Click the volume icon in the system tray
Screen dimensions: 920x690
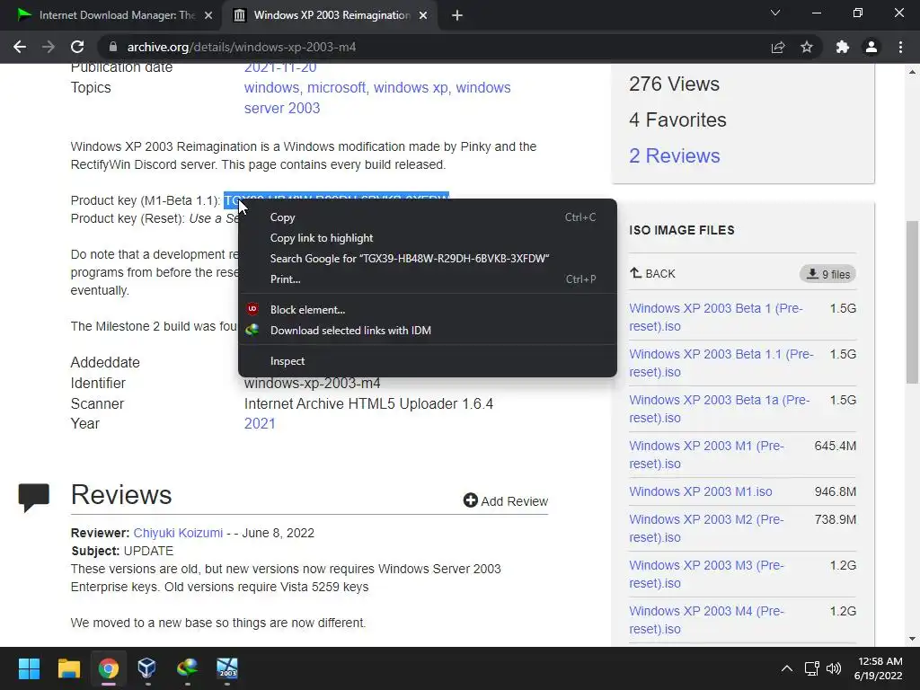click(x=833, y=668)
